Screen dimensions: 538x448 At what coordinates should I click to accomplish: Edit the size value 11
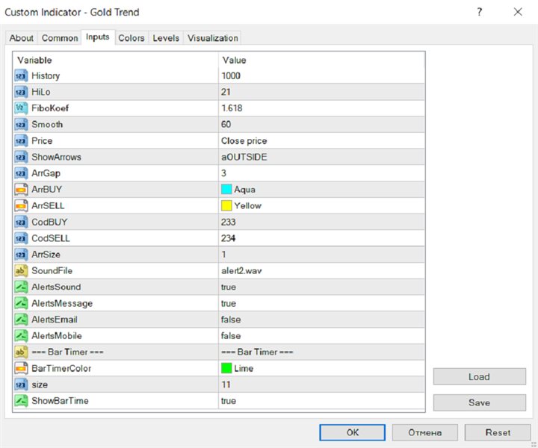tap(321, 385)
